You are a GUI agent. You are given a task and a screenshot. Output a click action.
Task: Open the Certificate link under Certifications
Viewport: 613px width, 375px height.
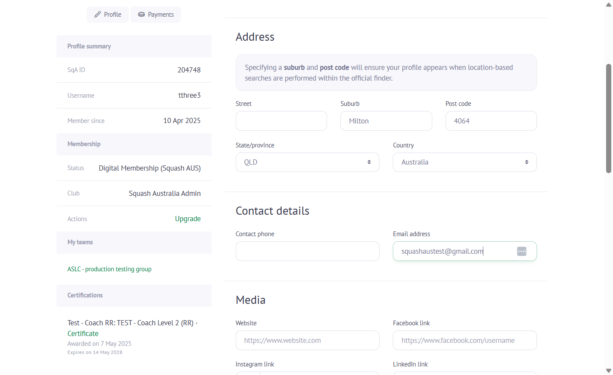pos(83,333)
